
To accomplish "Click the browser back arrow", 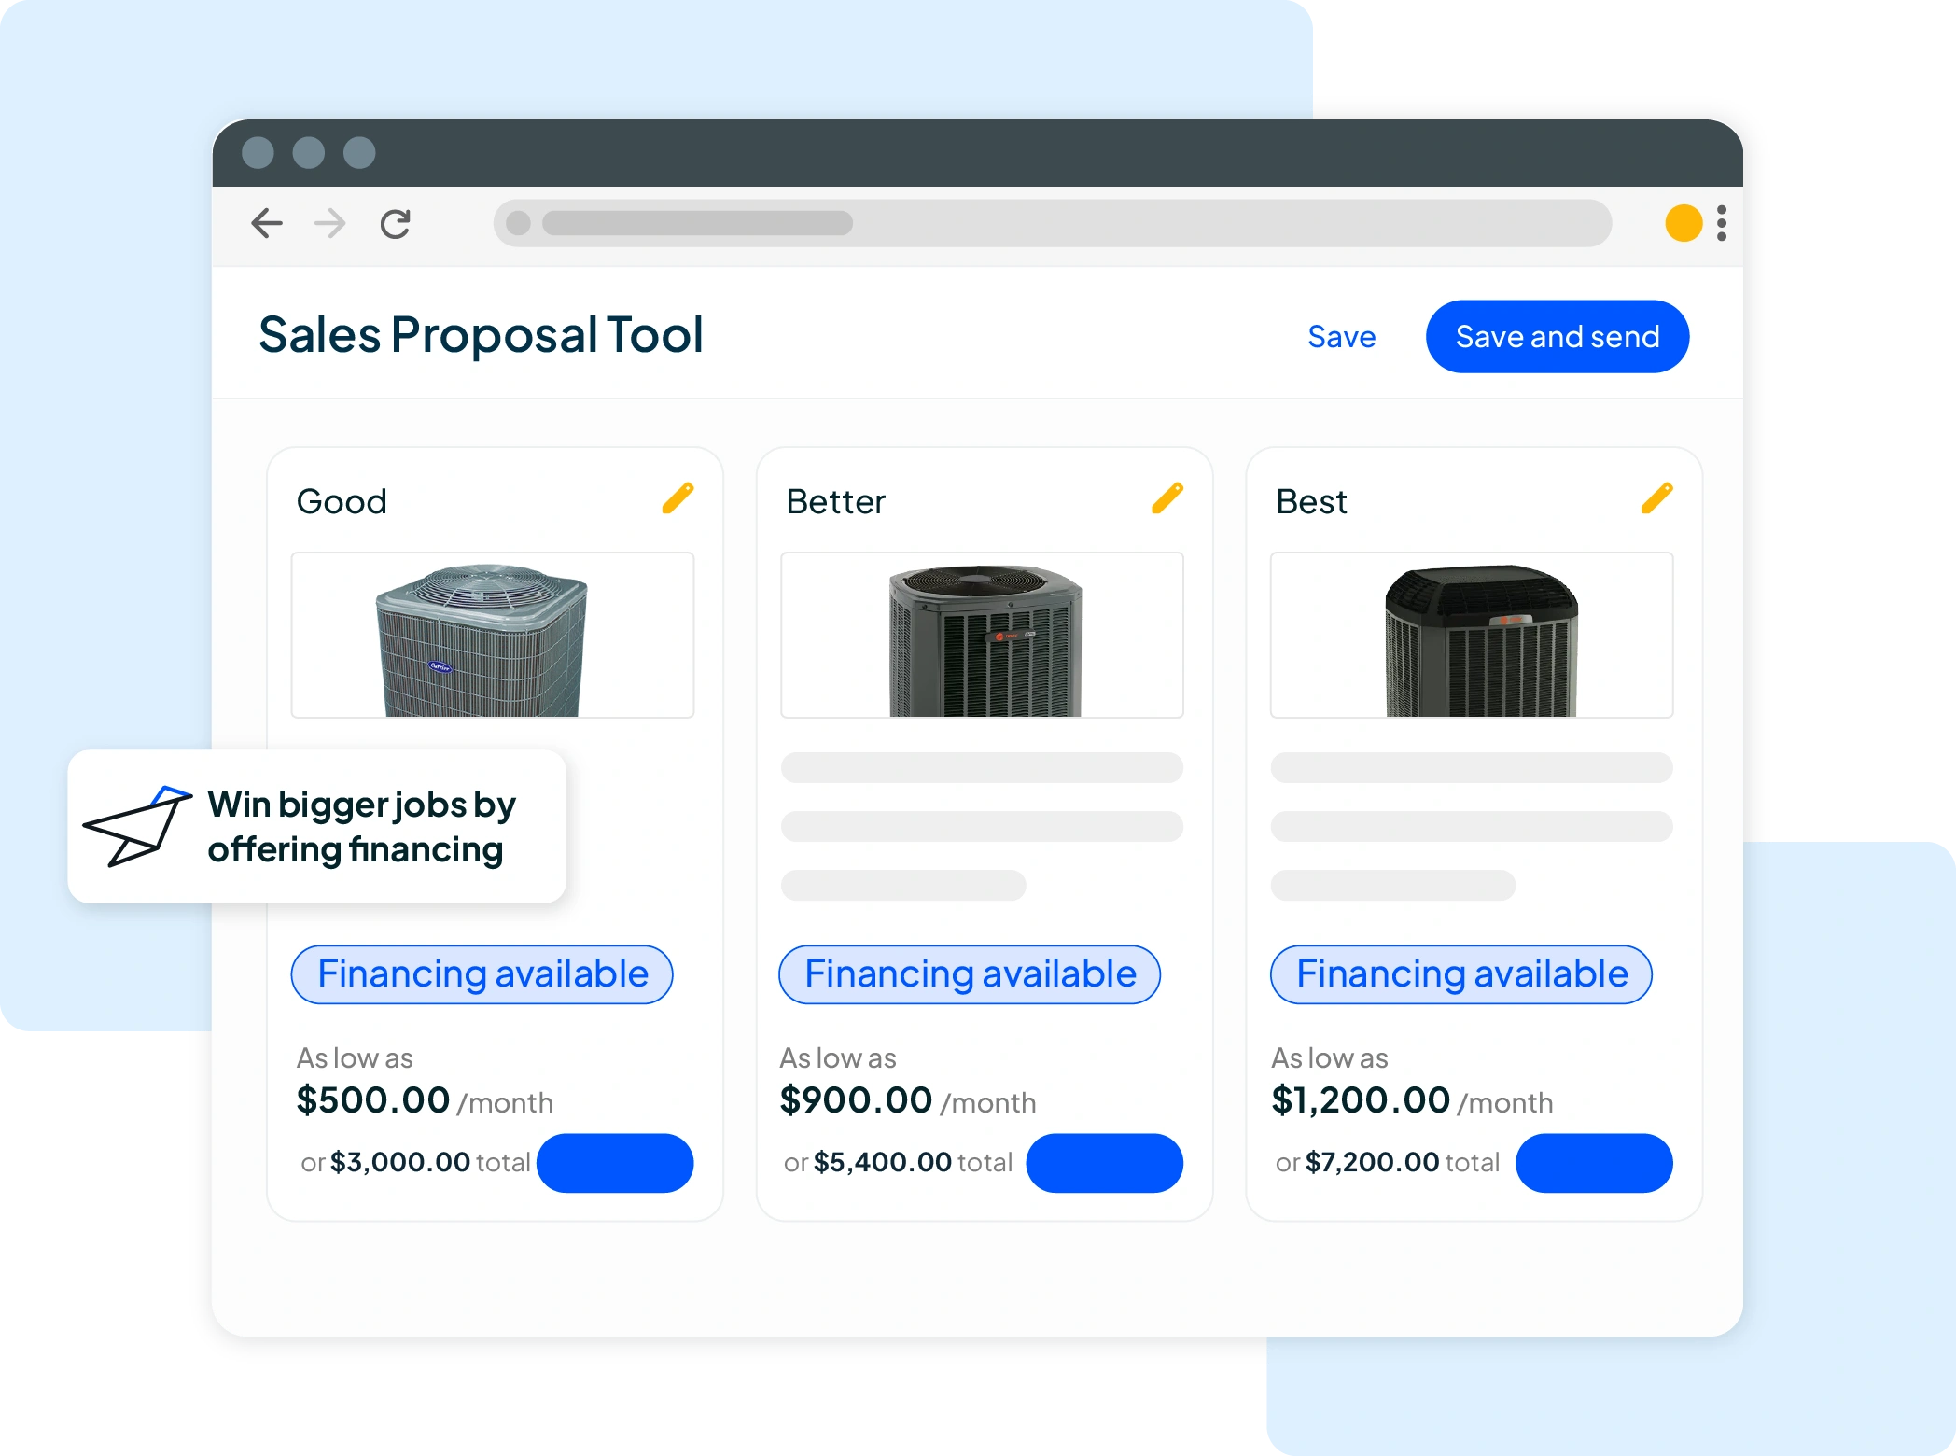I will click(x=266, y=224).
